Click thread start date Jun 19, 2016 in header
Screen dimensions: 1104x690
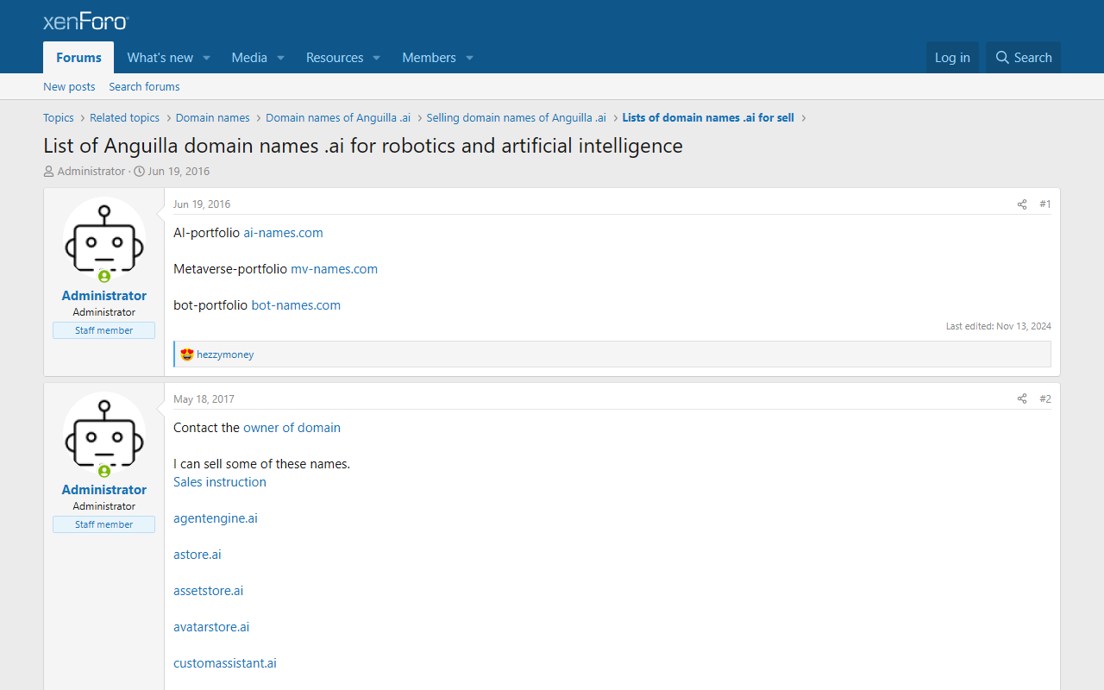pos(179,171)
